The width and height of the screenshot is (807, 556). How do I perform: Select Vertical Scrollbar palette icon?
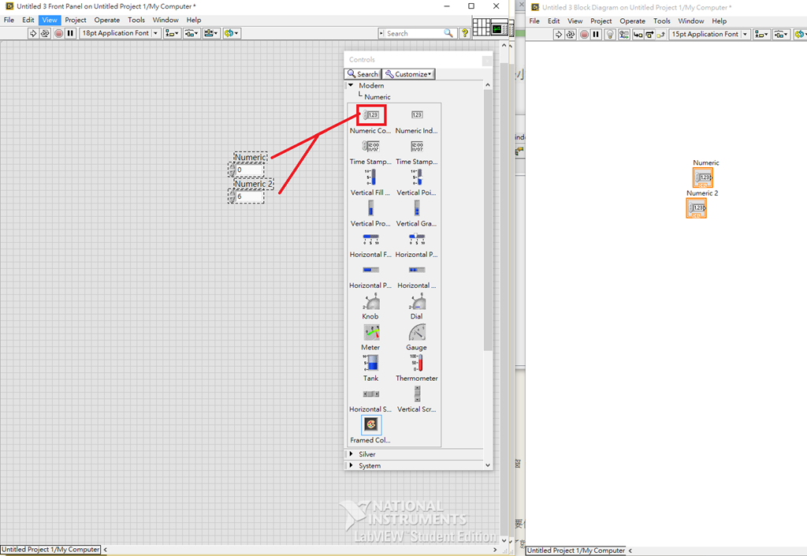417,394
